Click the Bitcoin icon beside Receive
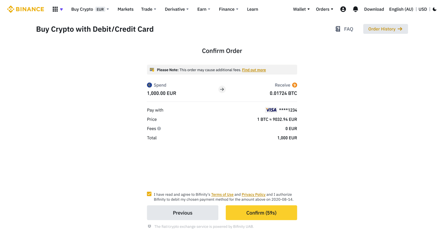 [295, 85]
